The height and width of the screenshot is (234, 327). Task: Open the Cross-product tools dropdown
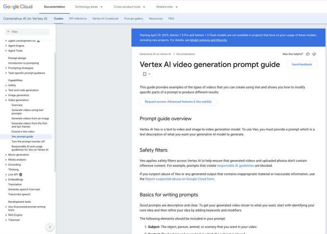point(129,7)
